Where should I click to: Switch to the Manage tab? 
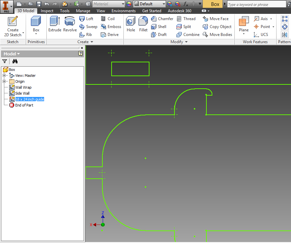[x=83, y=11]
